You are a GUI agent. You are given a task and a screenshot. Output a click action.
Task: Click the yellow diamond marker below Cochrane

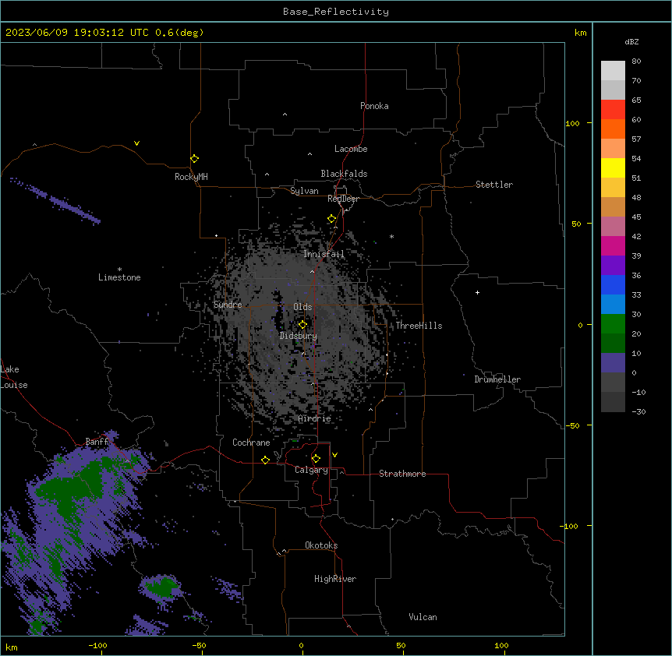point(265,460)
